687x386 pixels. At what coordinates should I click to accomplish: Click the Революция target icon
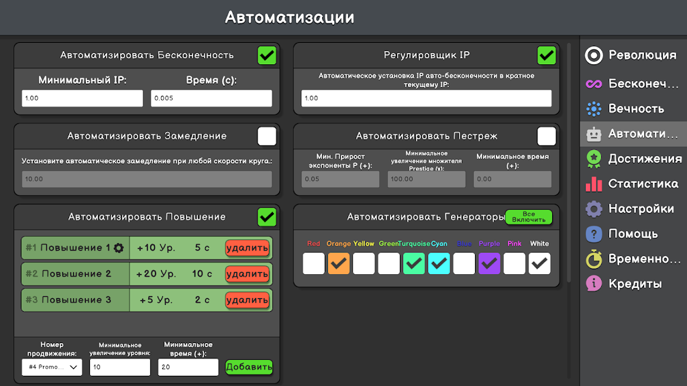(594, 56)
